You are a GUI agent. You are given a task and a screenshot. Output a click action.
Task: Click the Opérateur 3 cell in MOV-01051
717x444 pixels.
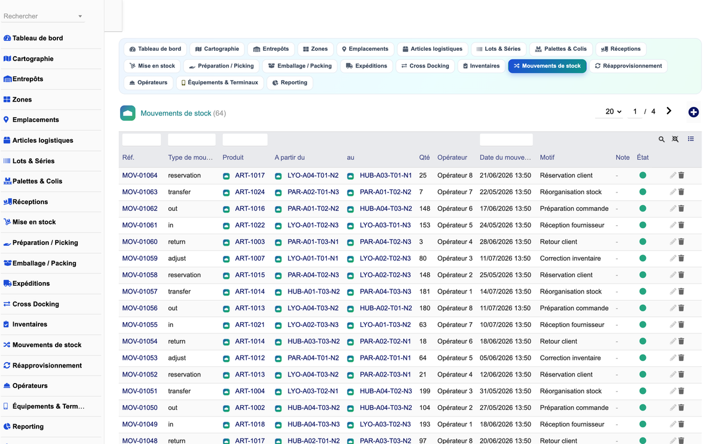coord(455,391)
